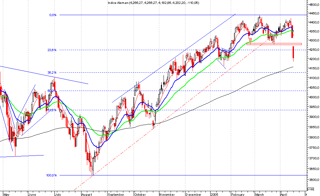This screenshot has height=196, width=320.
Task: Select the 61,8% Fibonacci label
Action: [x=52, y=110]
